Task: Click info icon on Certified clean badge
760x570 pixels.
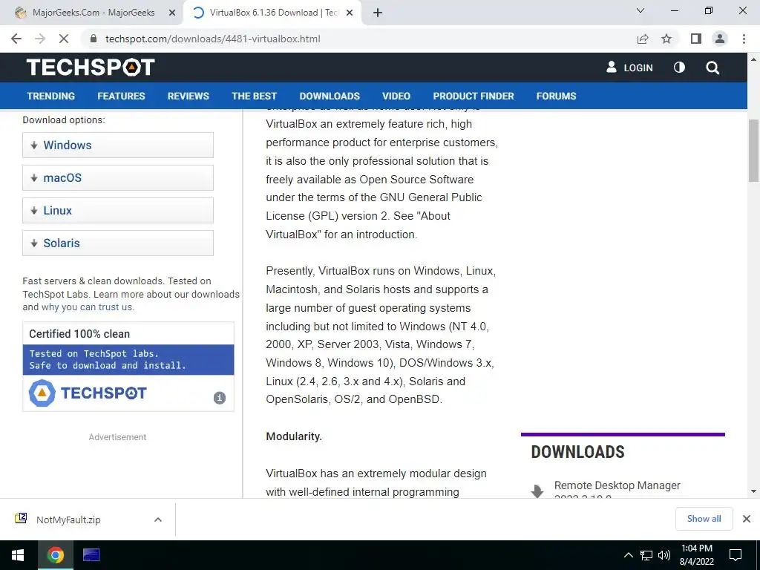Action: (x=220, y=398)
